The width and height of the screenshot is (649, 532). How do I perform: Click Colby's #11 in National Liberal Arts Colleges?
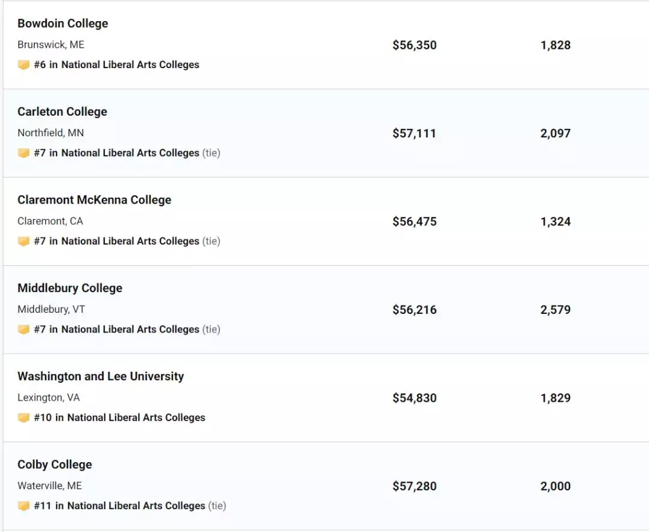120,506
